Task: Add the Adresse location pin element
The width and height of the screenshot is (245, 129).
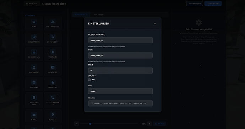Action: click(53, 117)
